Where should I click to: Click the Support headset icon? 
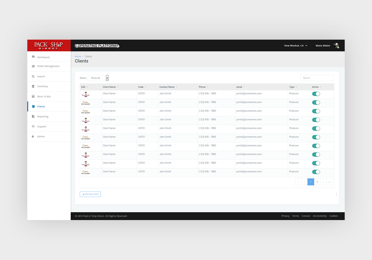pos(33,127)
